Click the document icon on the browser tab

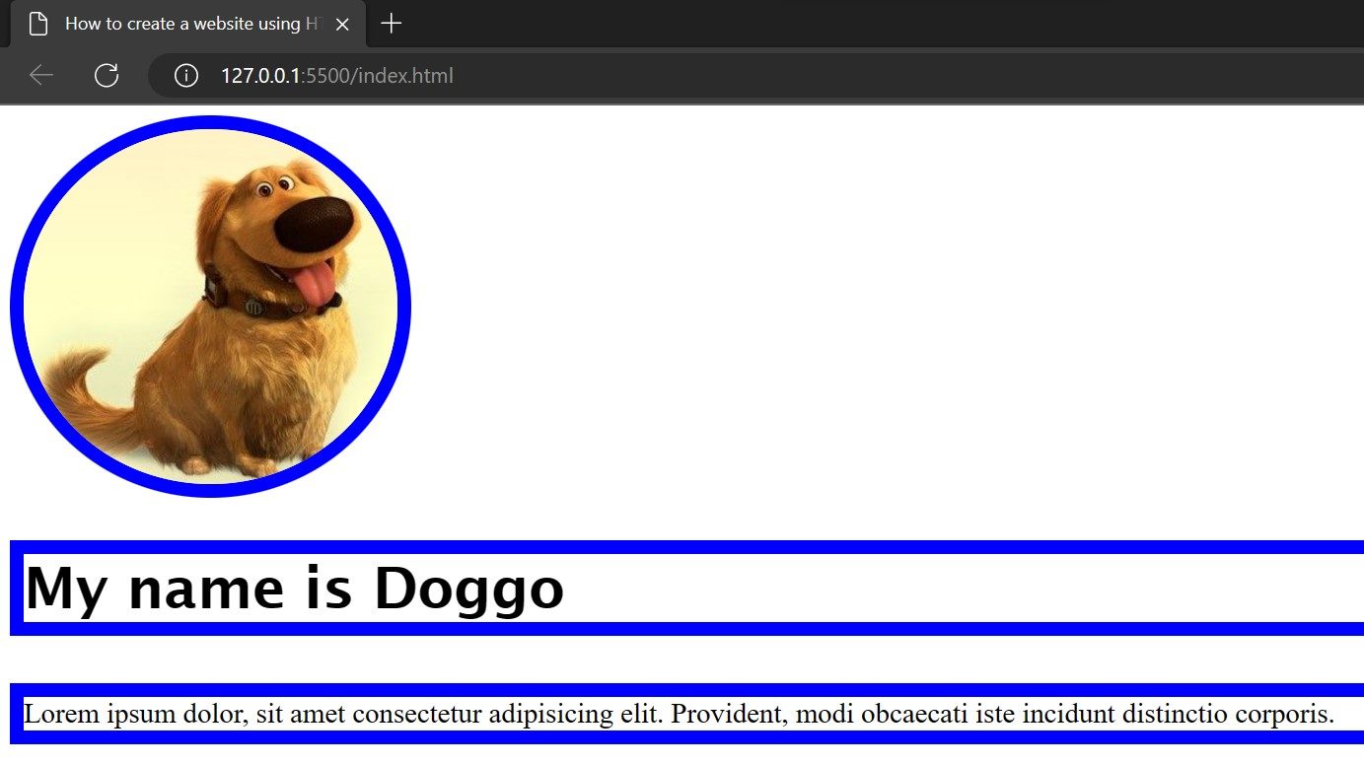click(37, 23)
